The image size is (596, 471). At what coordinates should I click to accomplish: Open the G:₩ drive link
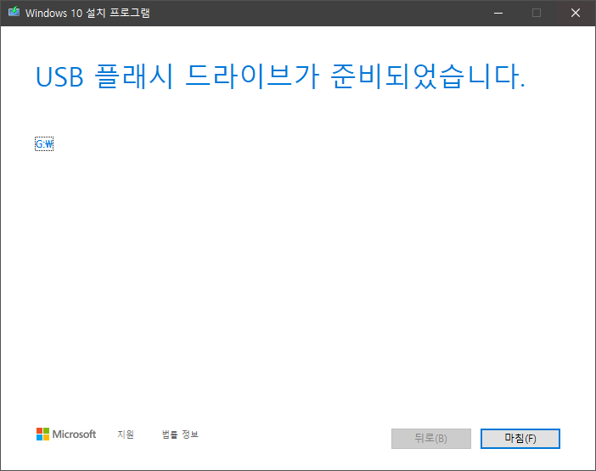pyautogui.click(x=44, y=144)
